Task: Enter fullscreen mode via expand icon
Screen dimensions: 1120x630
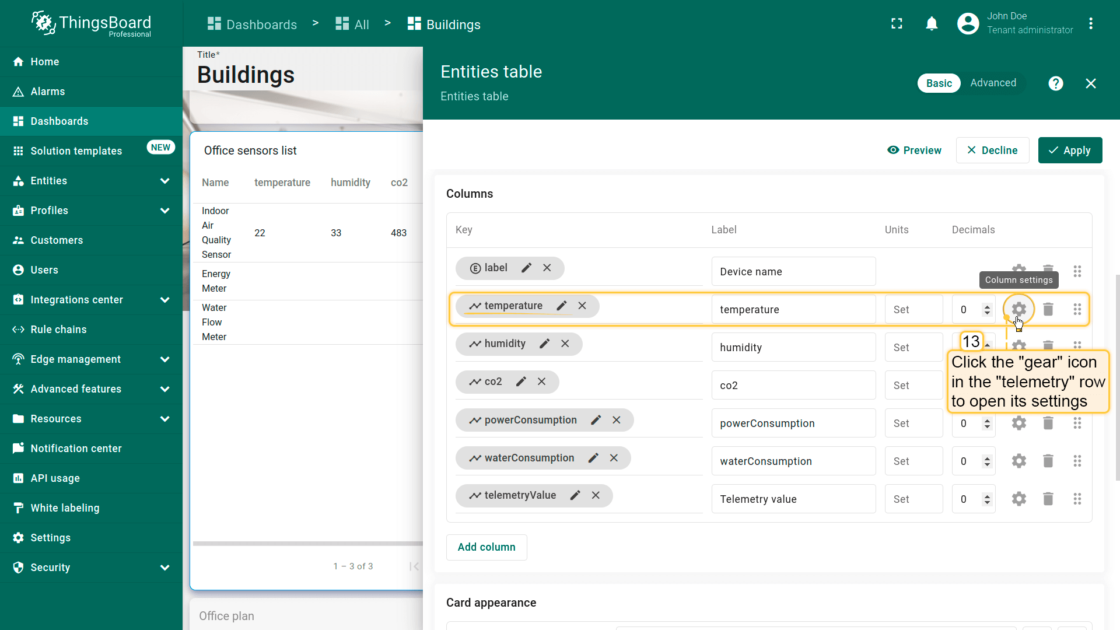Action: coord(897,24)
